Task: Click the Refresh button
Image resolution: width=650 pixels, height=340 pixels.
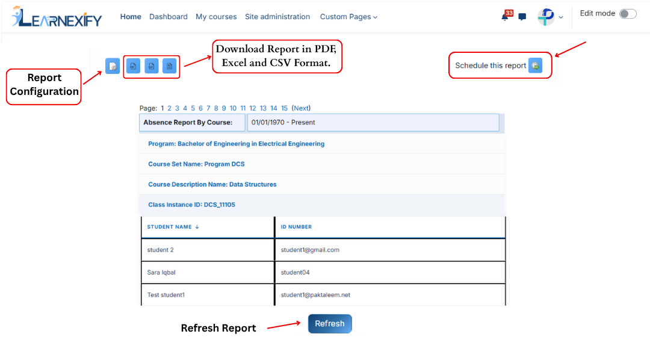Action: pyautogui.click(x=330, y=323)
